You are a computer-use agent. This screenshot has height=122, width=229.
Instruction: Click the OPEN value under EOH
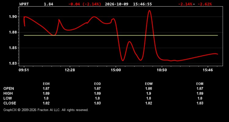(x=46, y=88)
